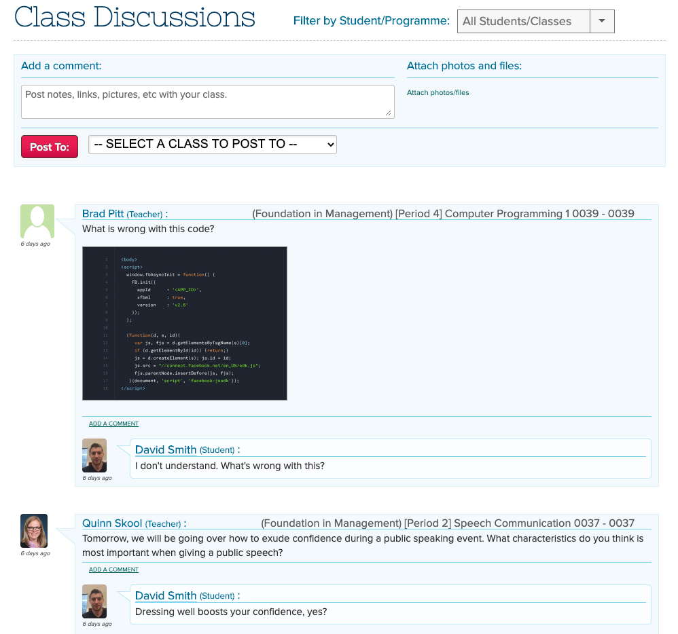Click Add a Comment under Quinn Skool's post

pyautogui.click(x=113, y=570)
